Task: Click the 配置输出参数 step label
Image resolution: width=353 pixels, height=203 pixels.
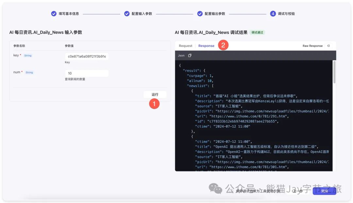Action: click(x=215, y=14)
